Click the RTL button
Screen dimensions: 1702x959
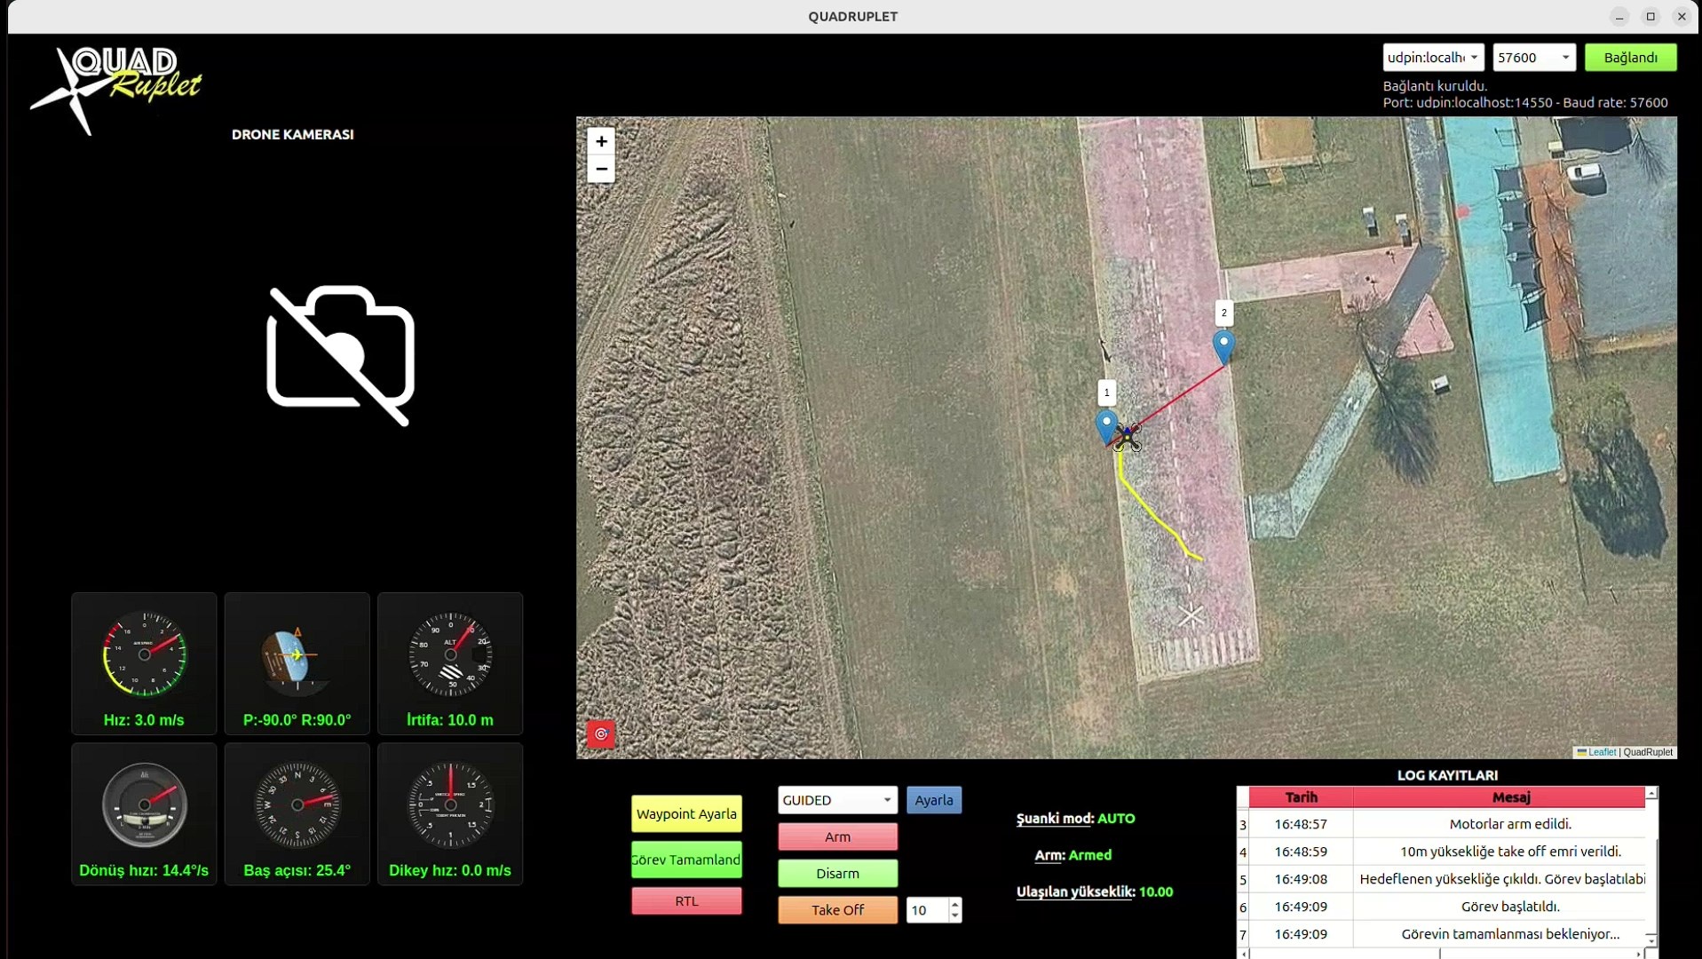tap(686, 900)
